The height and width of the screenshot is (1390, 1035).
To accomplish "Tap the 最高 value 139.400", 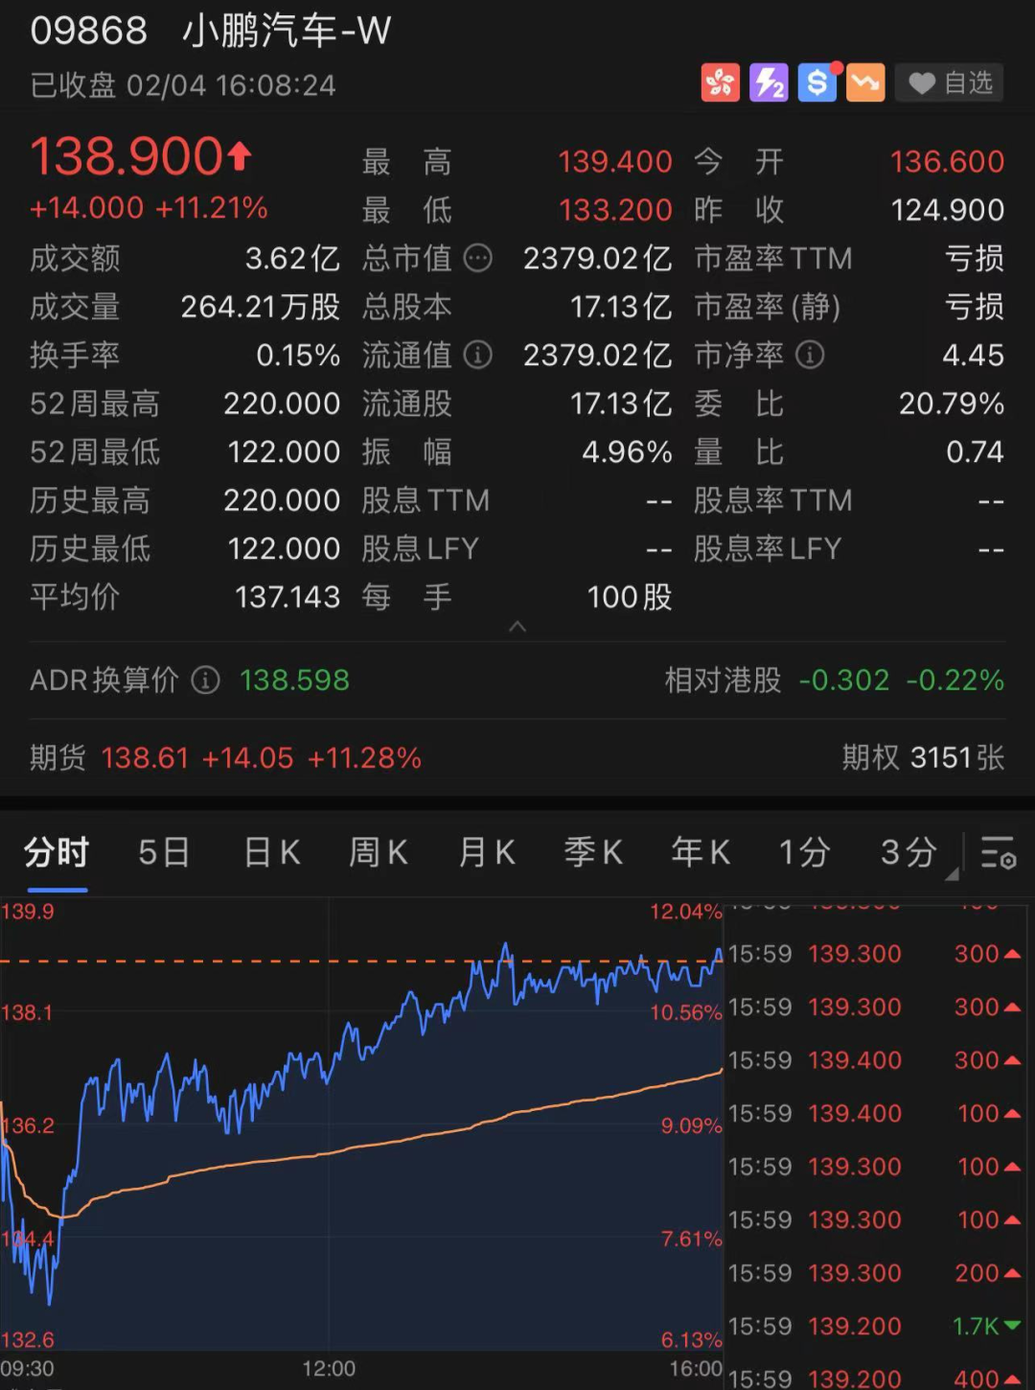I will pos(615,161).
